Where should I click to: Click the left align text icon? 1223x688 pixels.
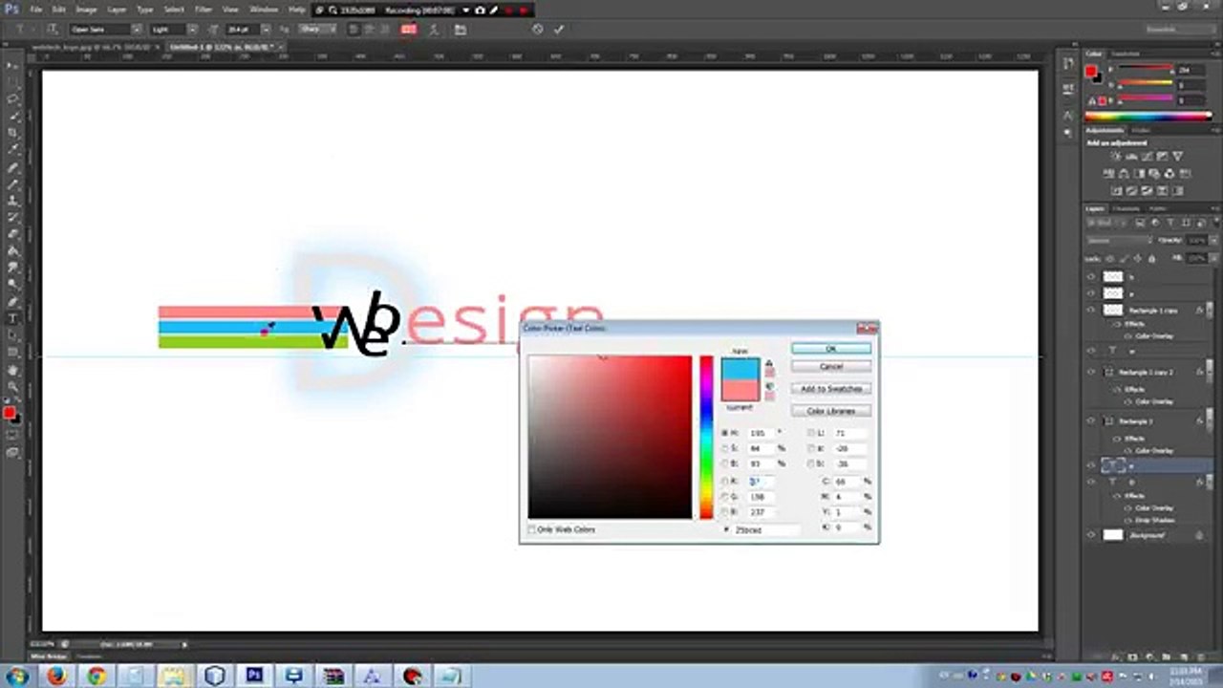(354, 30)
